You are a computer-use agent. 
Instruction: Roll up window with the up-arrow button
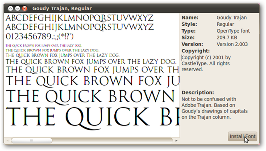[11, 8]
